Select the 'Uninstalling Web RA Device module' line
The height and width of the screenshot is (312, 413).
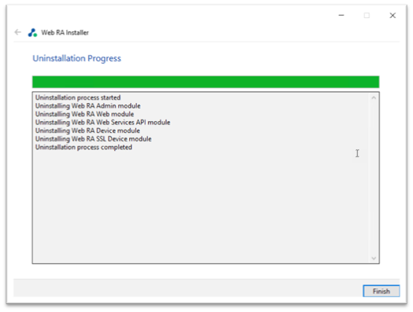coord(87,130)
